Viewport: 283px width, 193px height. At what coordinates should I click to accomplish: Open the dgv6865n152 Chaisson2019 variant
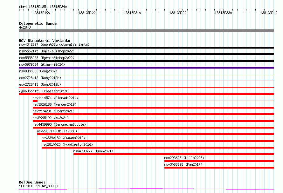(x=44, y=91)
